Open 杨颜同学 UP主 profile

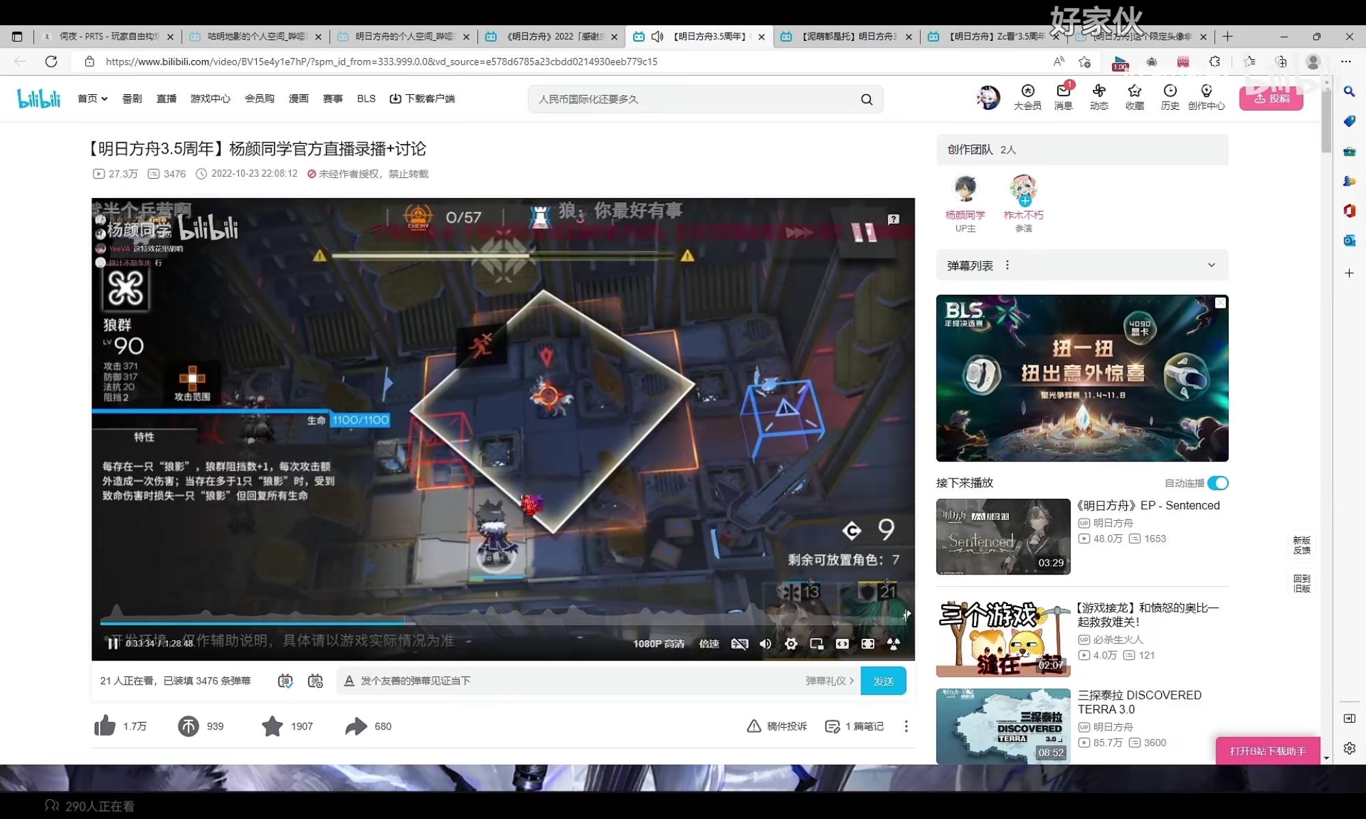tap(965, 203)
